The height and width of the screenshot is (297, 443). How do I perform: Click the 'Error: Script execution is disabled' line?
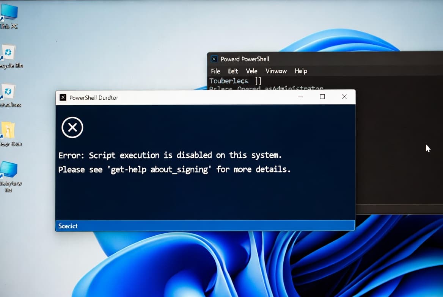170,155
